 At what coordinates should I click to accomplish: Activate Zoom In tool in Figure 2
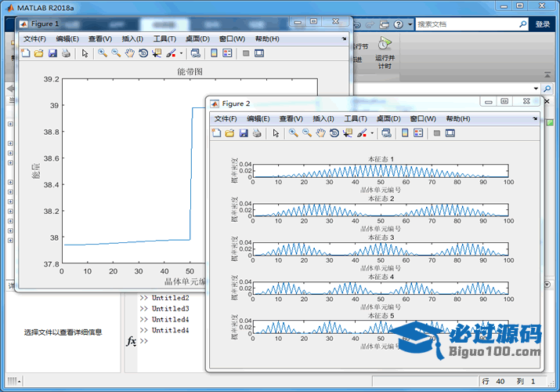pyautogui.click(x=294, y=133)
